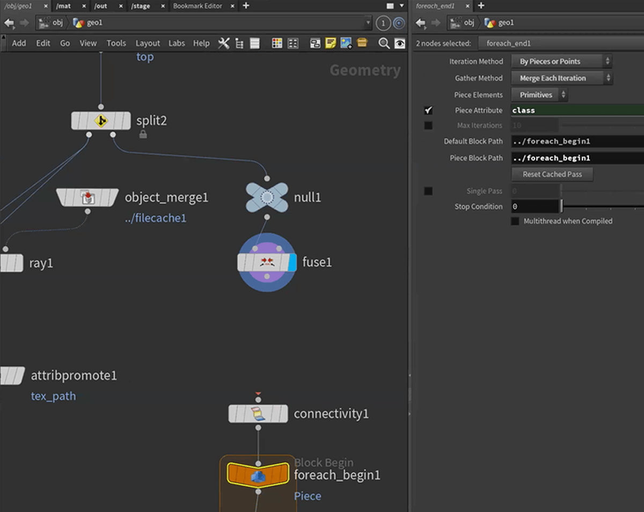The image size is (644, 512).
Task: Click the sticky note icon in toolbar
Action: (331, 44)
